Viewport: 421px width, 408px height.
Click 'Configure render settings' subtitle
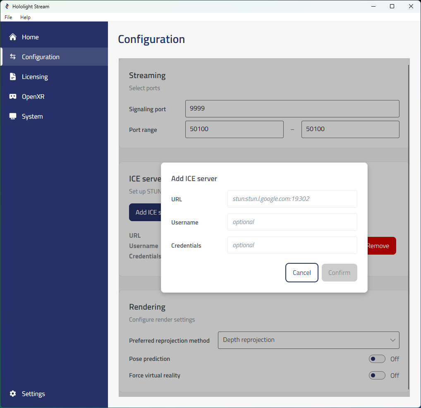[x=162, y=320]
